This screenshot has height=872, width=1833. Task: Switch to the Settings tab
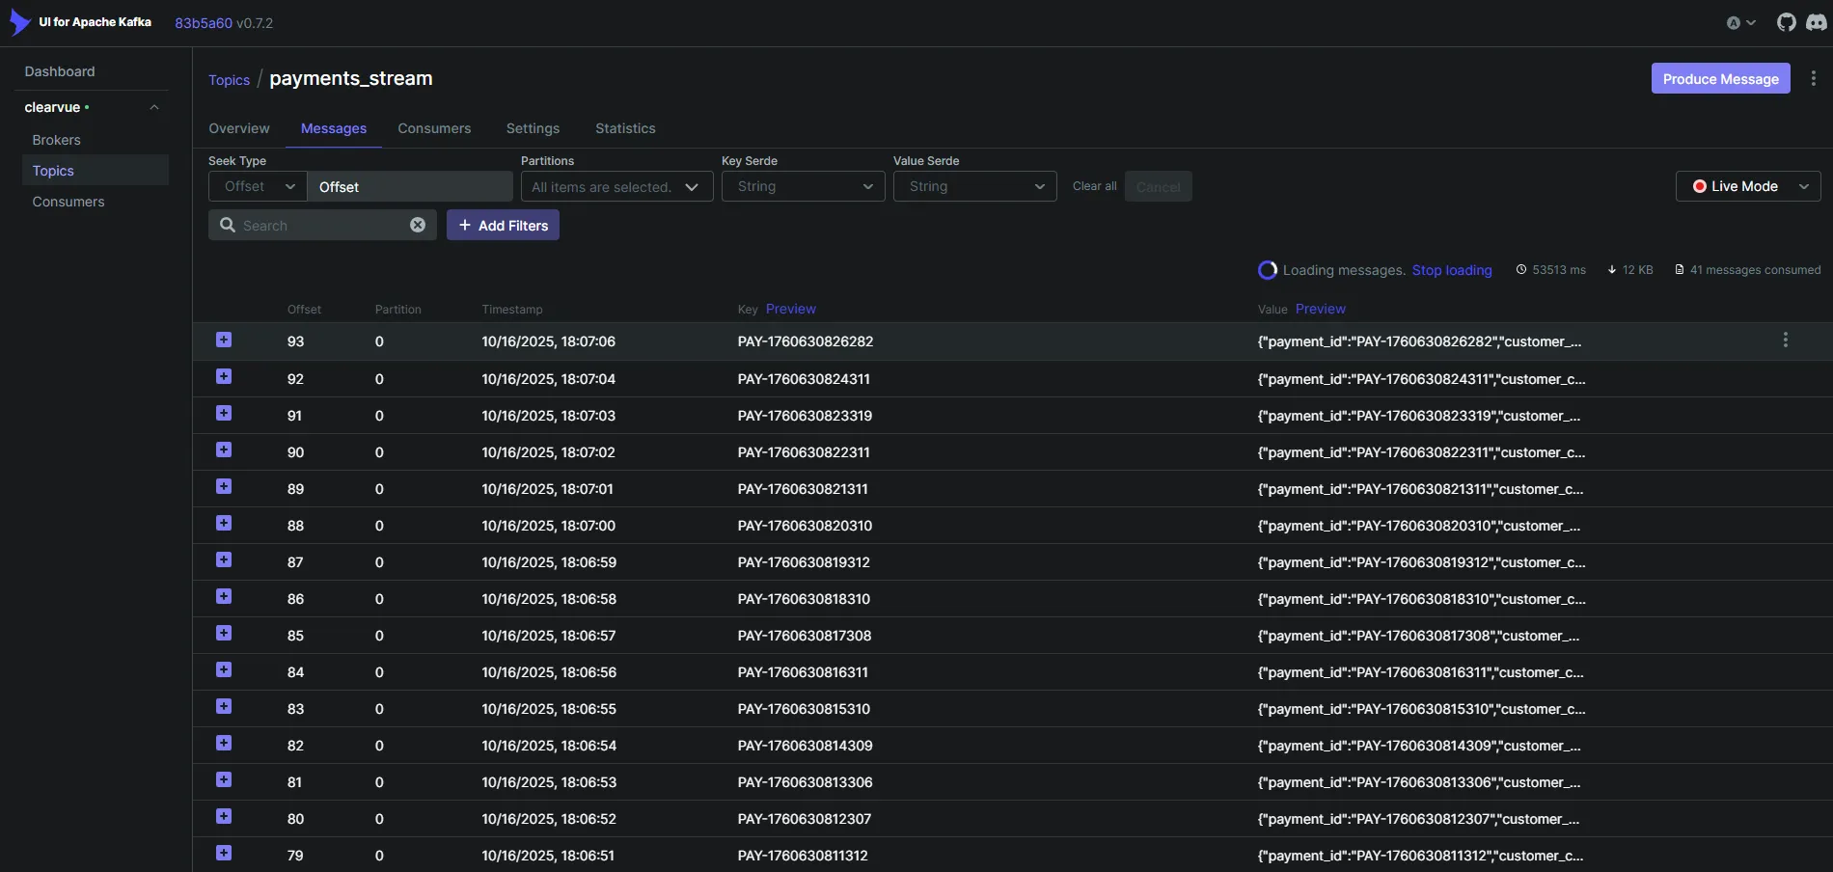pyautogui.click(x=533, y=128)
